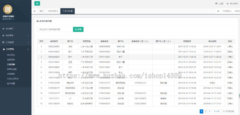Open the 常用操作 dropdown
This screenshot has height=115, width=240.
(227, 11)
